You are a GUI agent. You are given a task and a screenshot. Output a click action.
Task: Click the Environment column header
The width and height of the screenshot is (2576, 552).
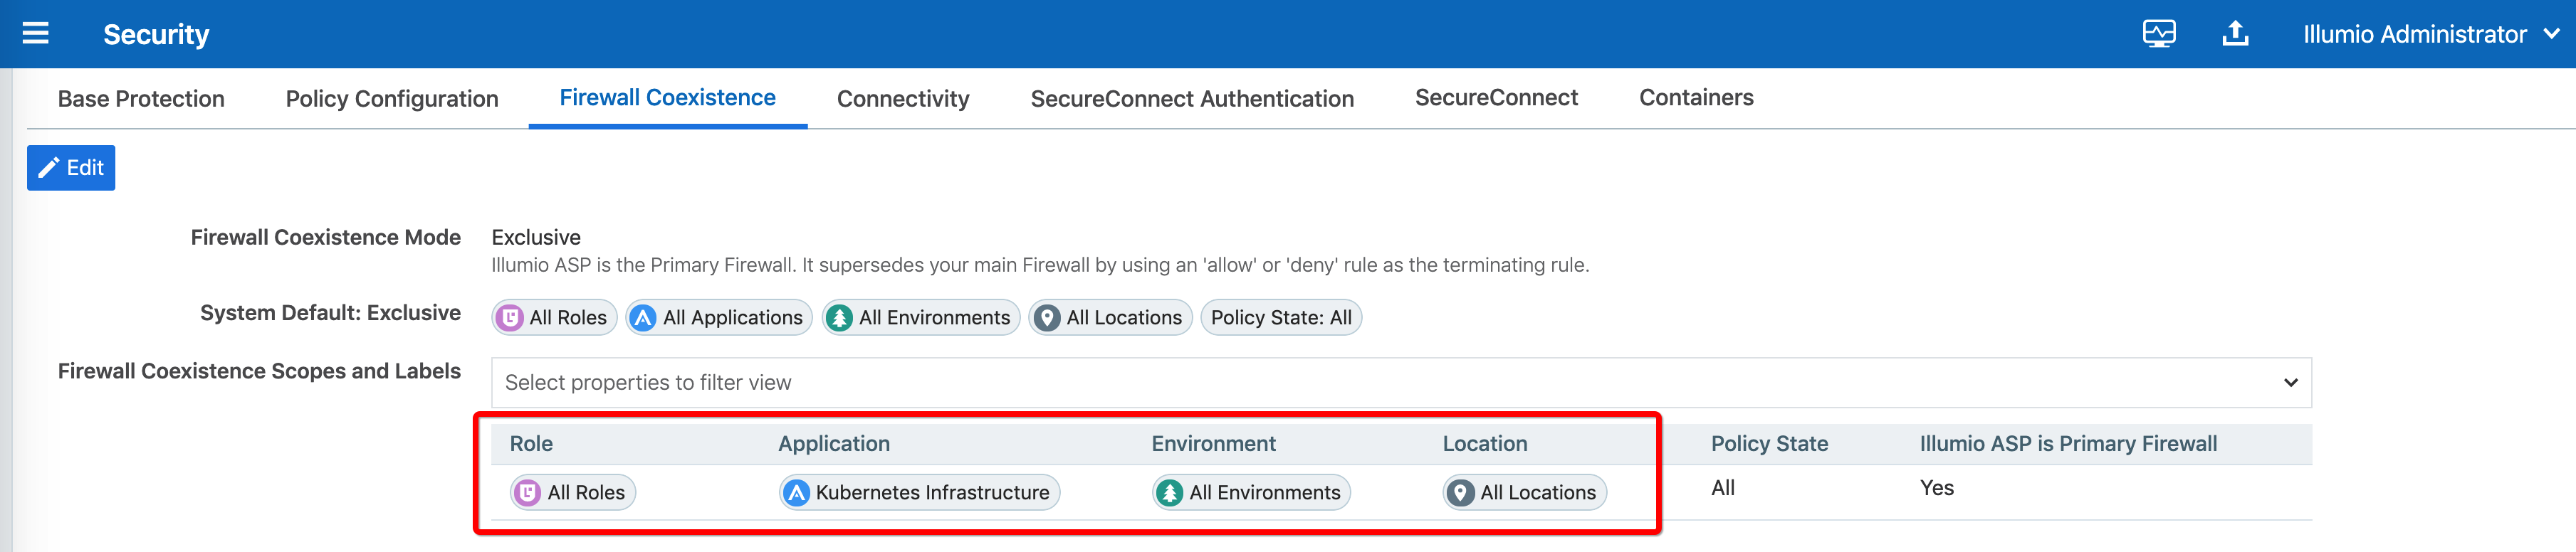1213,443
